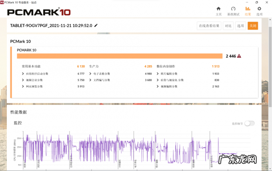Open the 基准测试 benchmark gauge icon

[x=233, y=9]
